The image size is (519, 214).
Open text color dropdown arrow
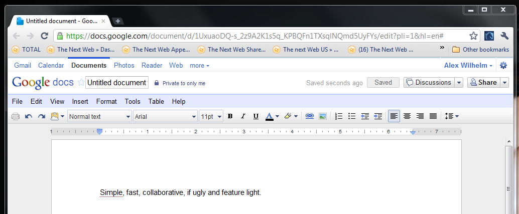(278, 116)
